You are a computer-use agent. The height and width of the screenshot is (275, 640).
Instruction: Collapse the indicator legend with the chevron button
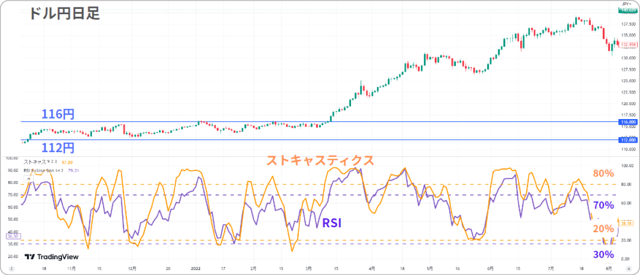pos(29,178)
